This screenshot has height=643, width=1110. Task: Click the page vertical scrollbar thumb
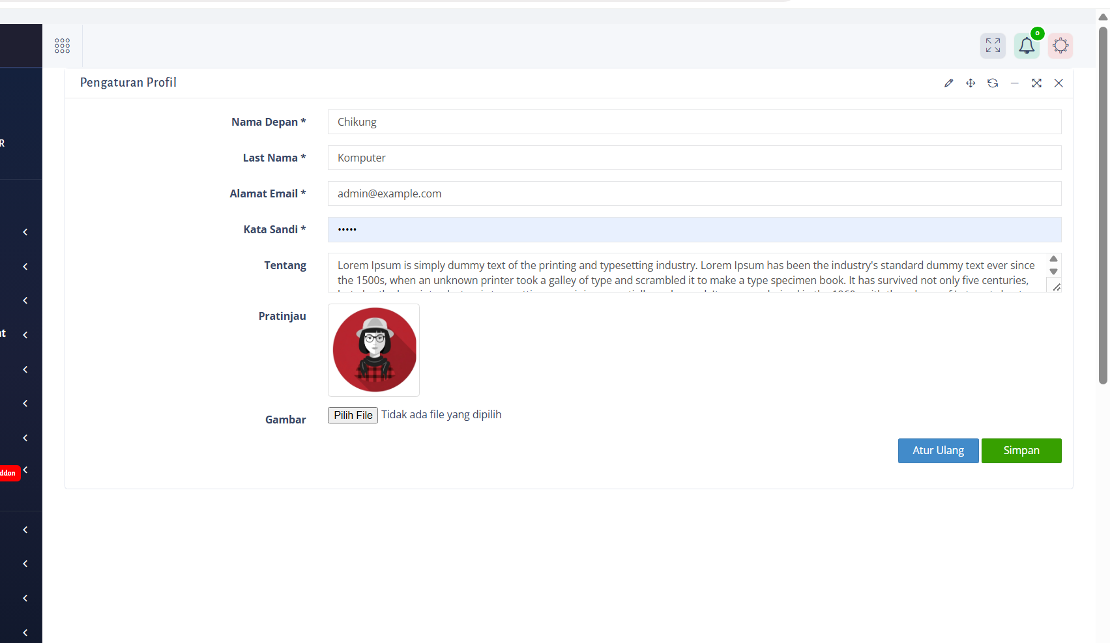point(1103,205)
